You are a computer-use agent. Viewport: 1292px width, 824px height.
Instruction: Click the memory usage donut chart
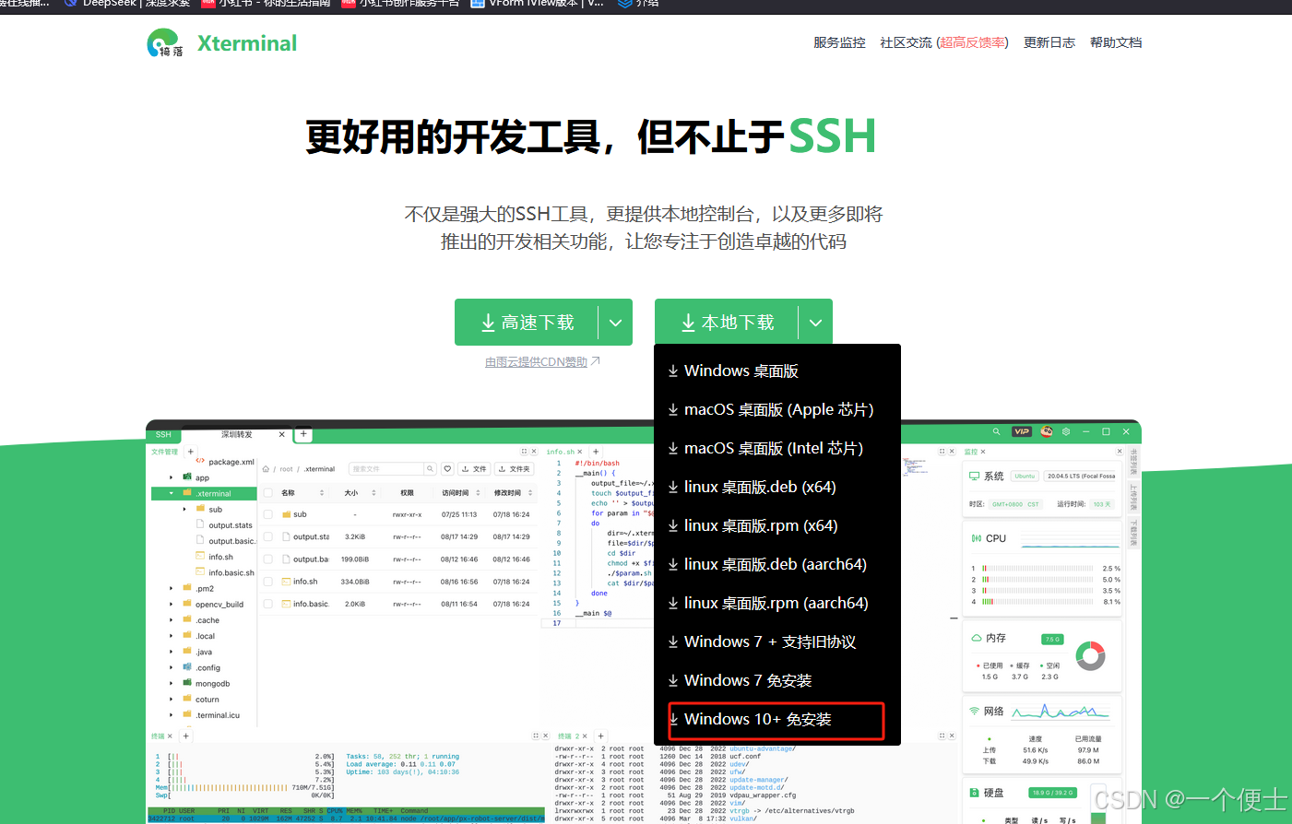pos(1090,655)
